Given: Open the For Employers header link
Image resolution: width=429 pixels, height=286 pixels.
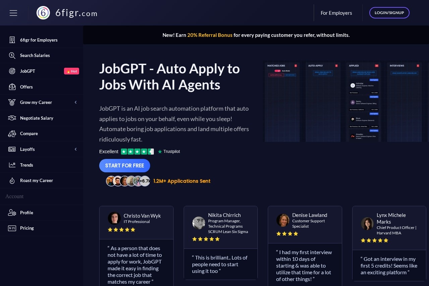Looking at the screenshot, I should pos(336,13).
